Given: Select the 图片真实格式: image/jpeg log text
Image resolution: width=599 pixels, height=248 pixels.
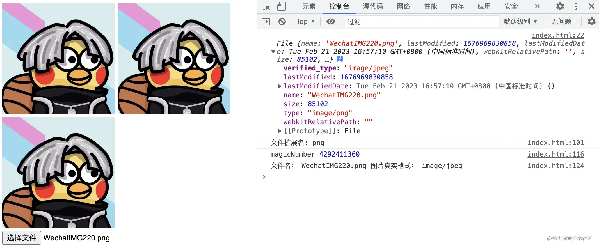Looking at the screenshot, I should (416, 166).
